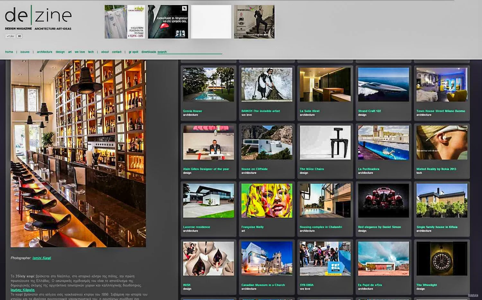
Task: Open the issues menu item
Action: point(25,52)
